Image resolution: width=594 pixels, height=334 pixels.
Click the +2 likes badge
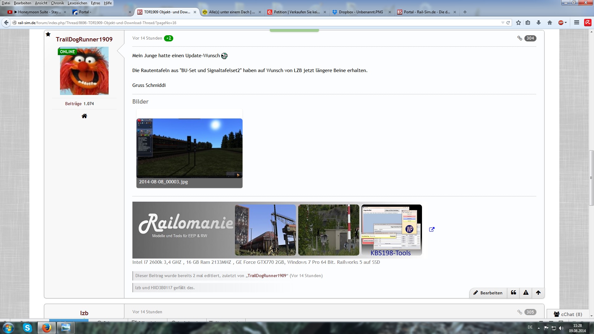pyautogui.click(x=169, y=38)
